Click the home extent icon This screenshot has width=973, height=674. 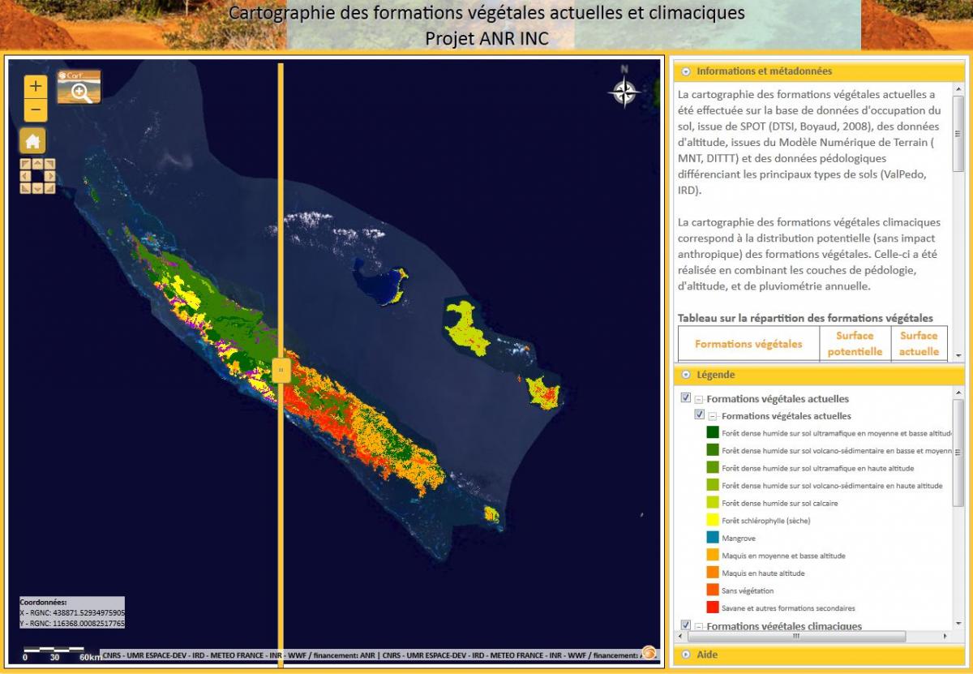point(32,141)
